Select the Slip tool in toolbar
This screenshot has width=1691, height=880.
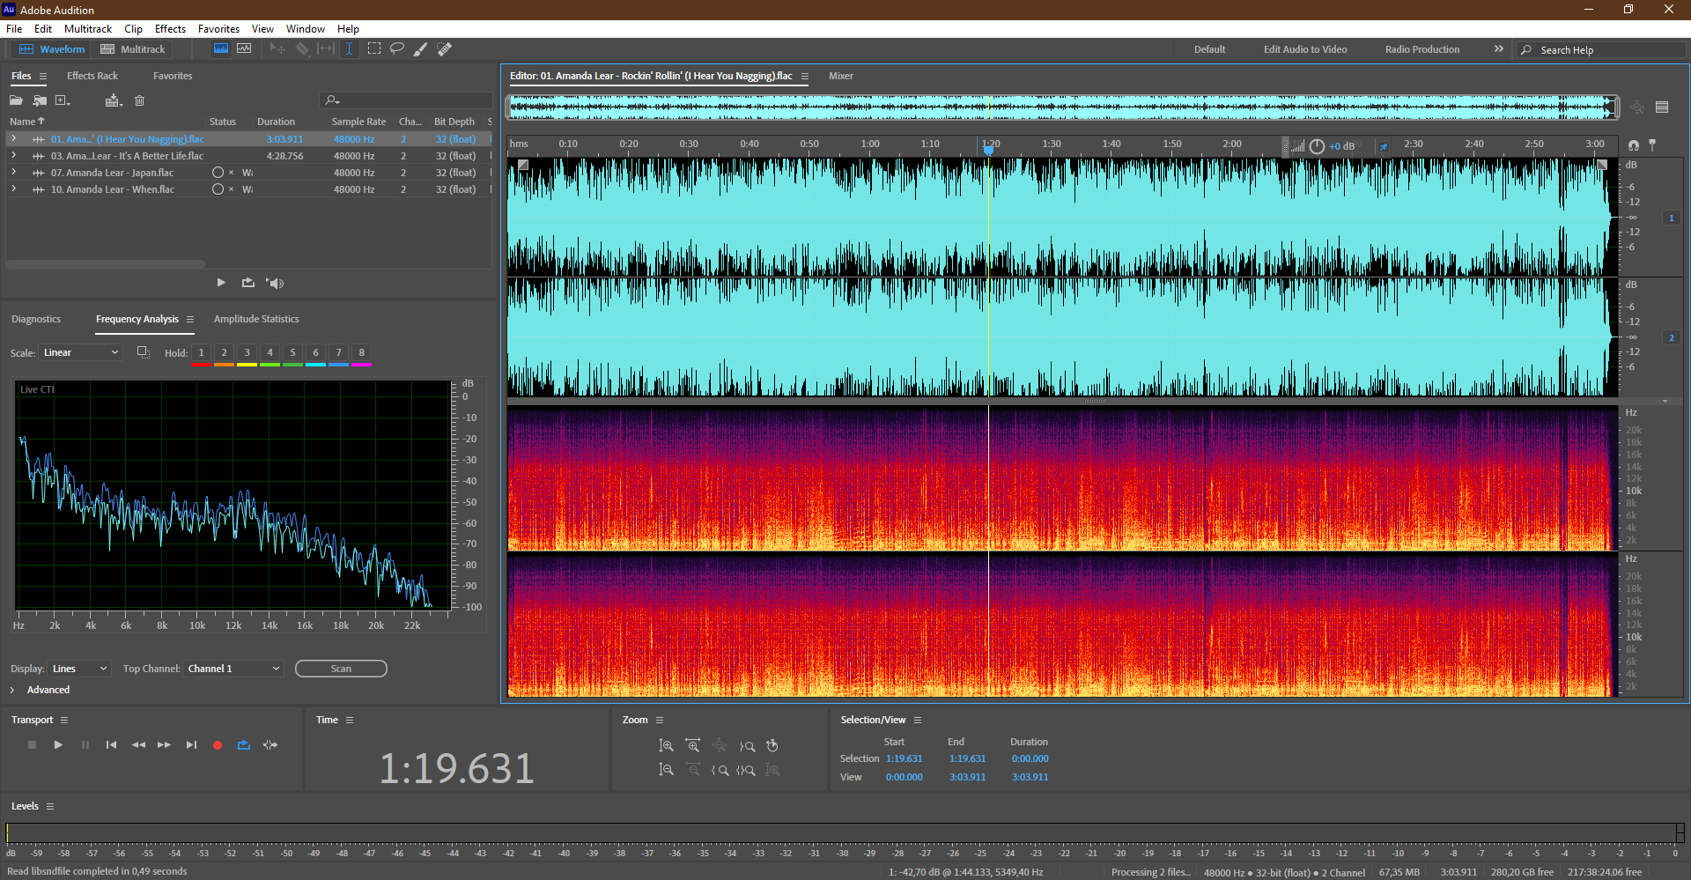click(x=326, y=49)
